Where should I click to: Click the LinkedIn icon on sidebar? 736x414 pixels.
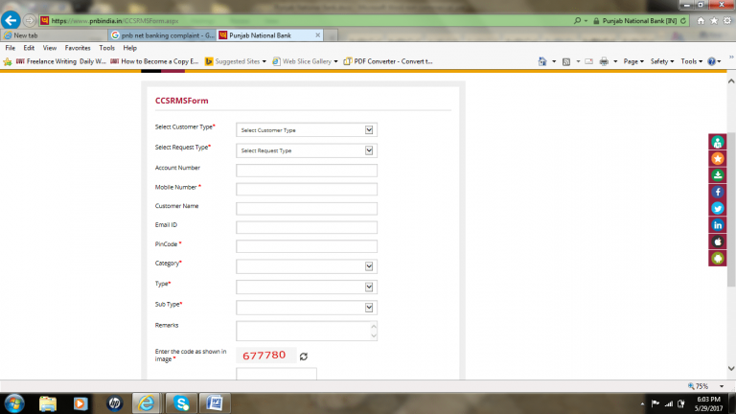[718, 224]
